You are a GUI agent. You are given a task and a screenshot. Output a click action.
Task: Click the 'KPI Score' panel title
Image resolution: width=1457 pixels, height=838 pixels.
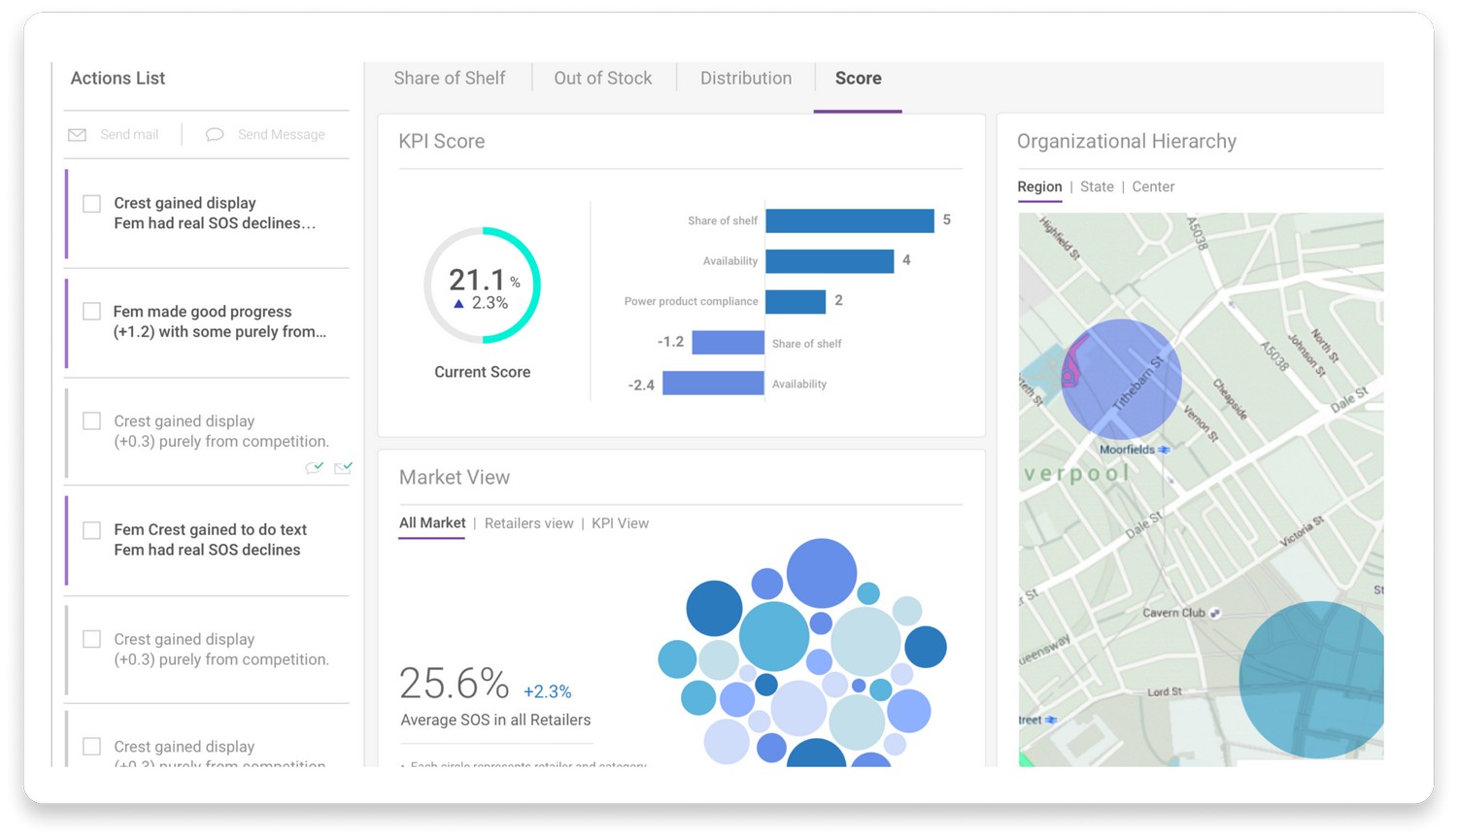point(442,142)
